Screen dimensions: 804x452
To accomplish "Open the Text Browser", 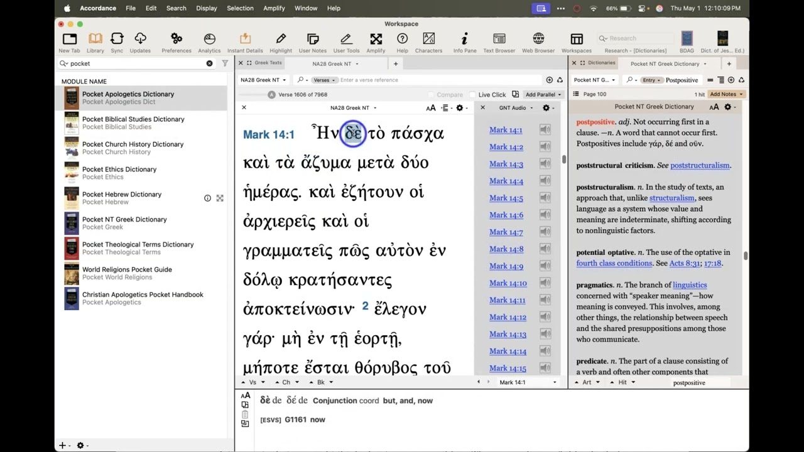I will pos(499,42).
